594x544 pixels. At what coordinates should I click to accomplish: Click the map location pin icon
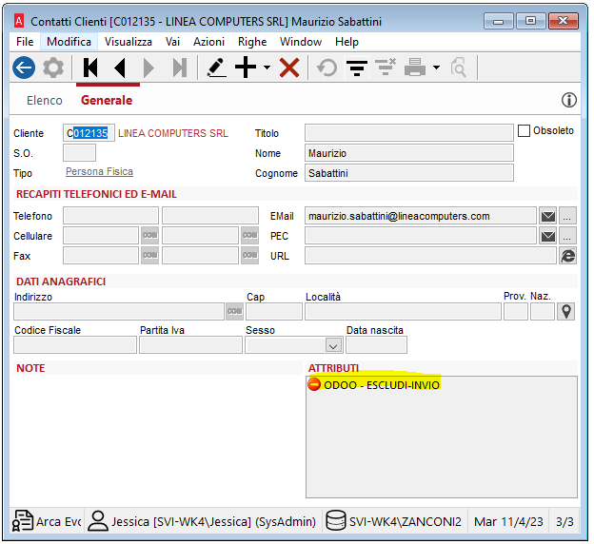click(x=567, y=311)
